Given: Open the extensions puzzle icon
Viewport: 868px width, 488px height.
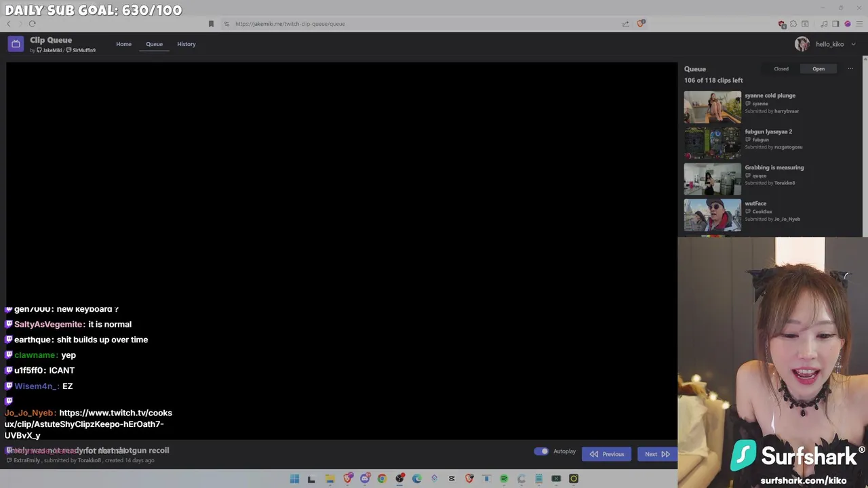Looking at the screenshot, I should [793, 24].
